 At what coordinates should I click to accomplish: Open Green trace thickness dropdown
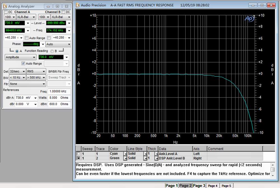click(x=157, y=158)
